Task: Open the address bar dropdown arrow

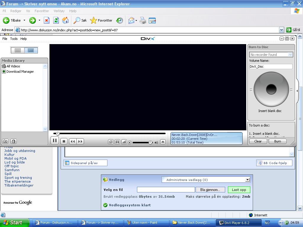Action: point(282,30)
